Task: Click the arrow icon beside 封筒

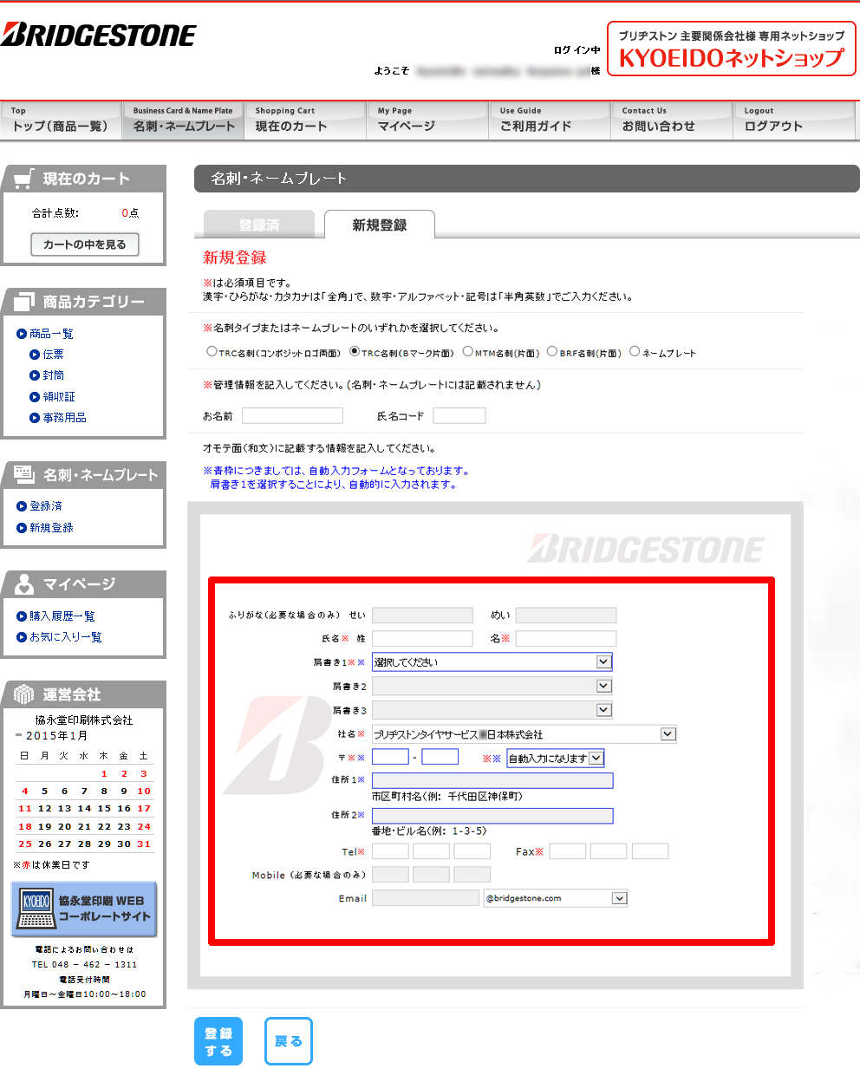Action: pyautogui.click(x=35, y=375)
